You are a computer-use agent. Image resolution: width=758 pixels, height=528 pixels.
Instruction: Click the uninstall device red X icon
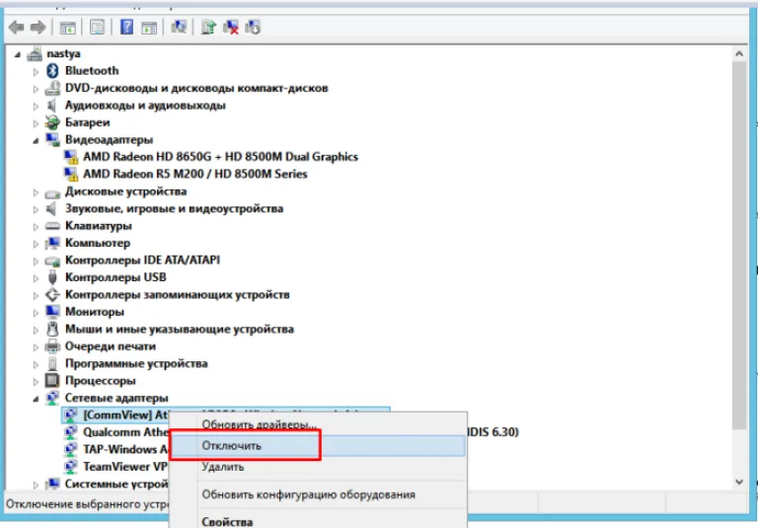(231, 27)
